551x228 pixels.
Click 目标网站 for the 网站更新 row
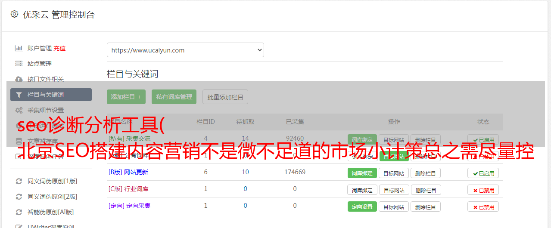(x=394, y=173)
